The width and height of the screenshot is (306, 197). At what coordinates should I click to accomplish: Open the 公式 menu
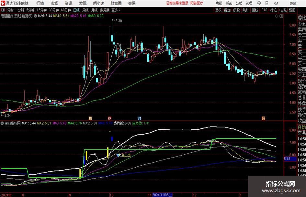click(x=239, y=3)
